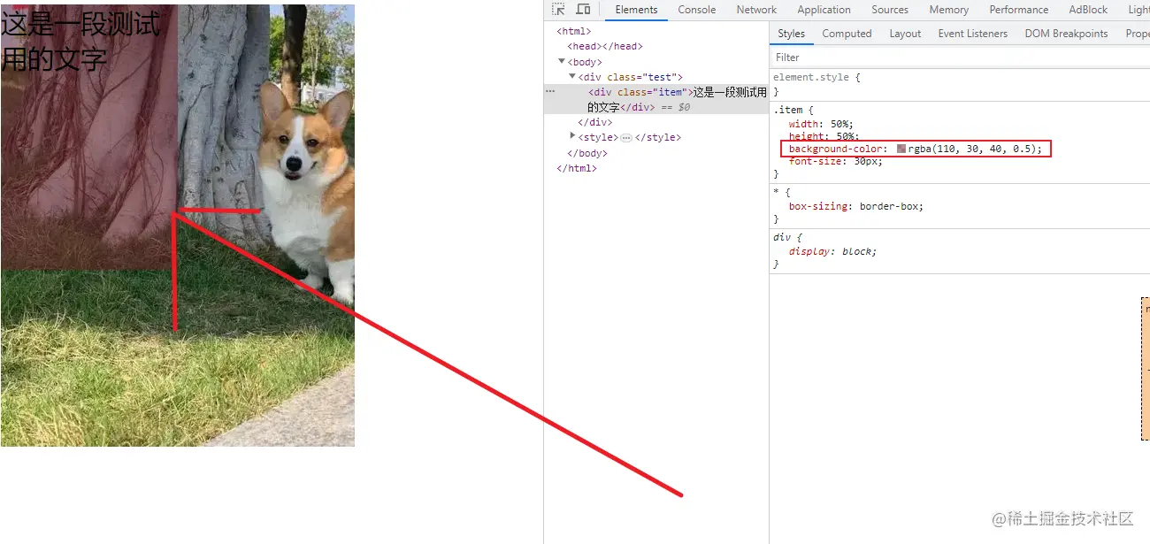Click the width: 50% value
Image resolution: width=1150 pixels, height=544 pixels.
click(x=841, y=124)
